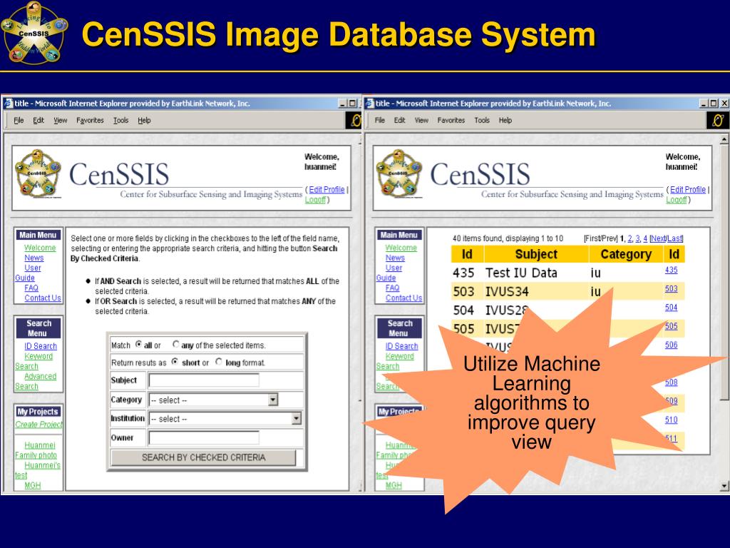Click Internet Explorer page icon in left title bar
This screenshot has width=730, height=548.
tap(9, 103)
